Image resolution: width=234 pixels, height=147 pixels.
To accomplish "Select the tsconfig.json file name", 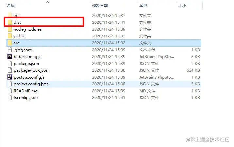I will click(26, 98).
